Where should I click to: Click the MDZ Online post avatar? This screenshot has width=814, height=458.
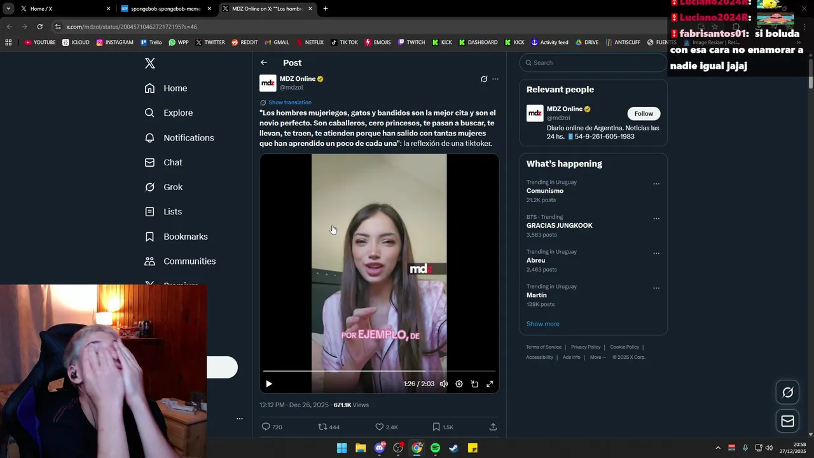point(268,83)
